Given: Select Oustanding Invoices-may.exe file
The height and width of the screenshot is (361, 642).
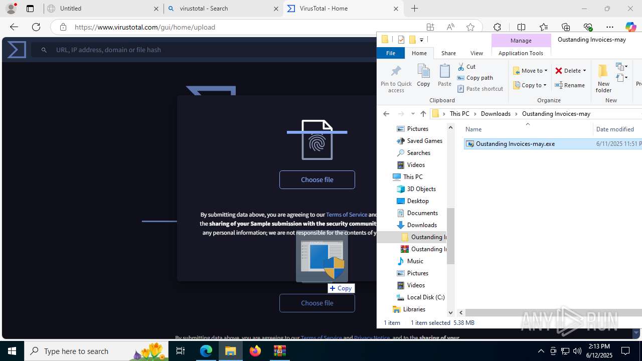Looking at the screenshot, I should [515, 144].
